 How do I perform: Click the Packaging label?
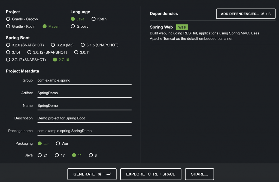[x=24, y=143]
